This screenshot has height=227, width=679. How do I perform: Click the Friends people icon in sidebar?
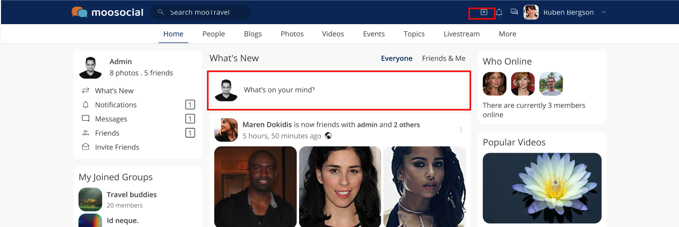tap(85, 133)
